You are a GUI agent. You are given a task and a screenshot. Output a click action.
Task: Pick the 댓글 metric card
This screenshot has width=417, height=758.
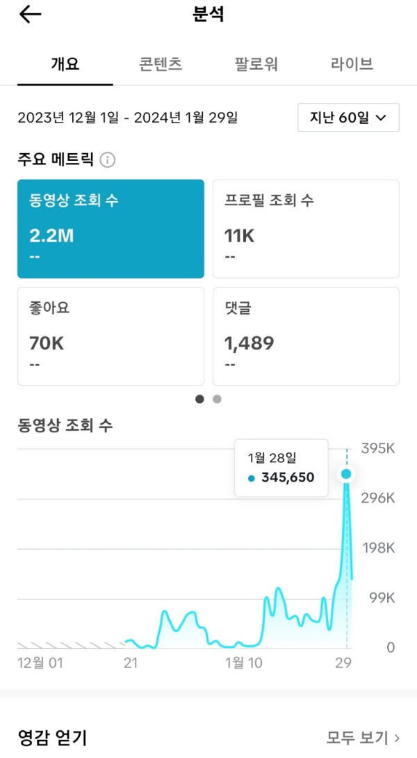306,336
